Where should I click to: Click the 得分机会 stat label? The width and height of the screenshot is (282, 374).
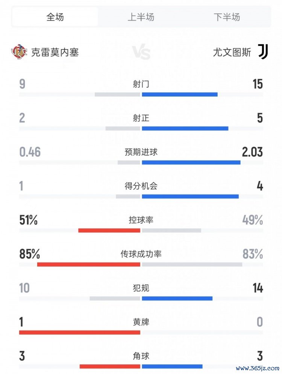(141, 186)
